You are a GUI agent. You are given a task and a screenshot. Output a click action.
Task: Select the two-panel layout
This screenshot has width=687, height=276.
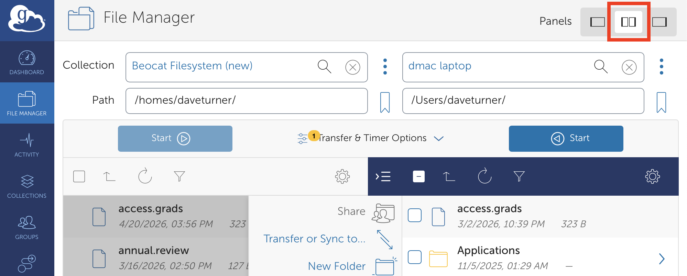coord(628,22)
